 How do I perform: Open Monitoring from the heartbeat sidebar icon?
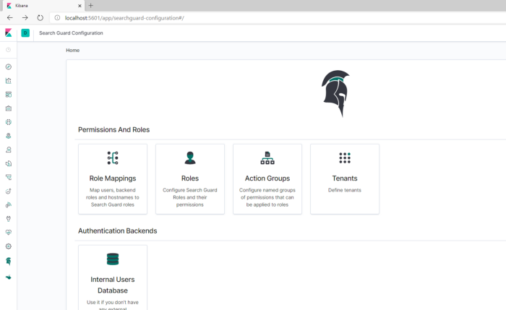coord(9,233)
